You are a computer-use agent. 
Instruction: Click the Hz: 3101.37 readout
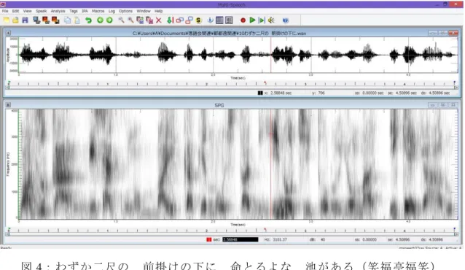pos(276,239)
